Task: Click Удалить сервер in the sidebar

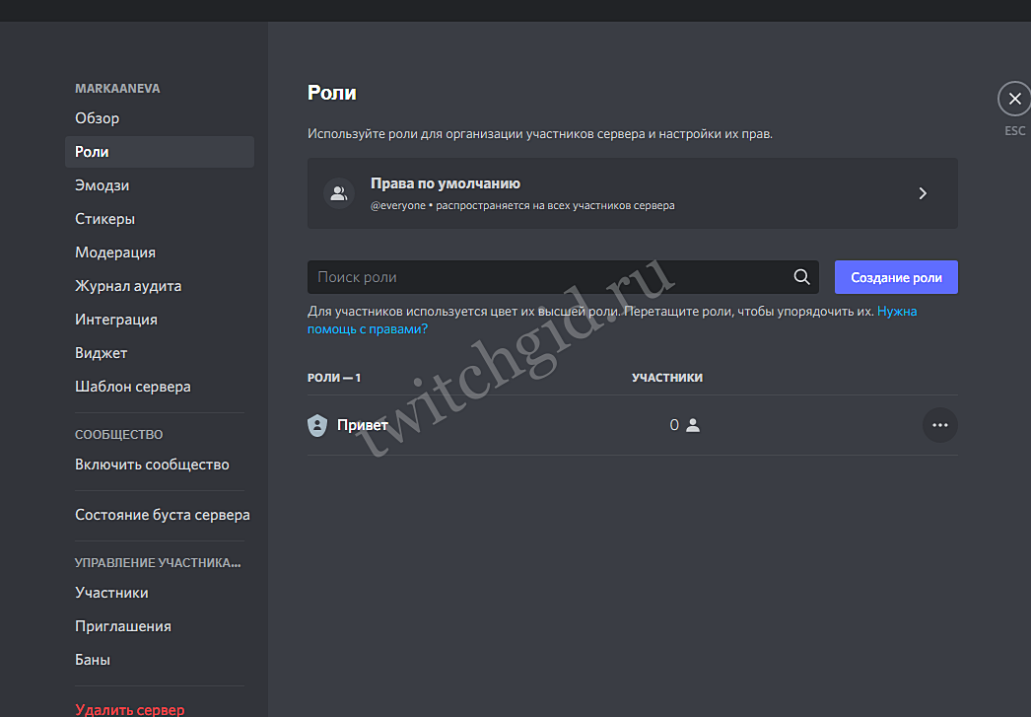Action: click(130, 709)
